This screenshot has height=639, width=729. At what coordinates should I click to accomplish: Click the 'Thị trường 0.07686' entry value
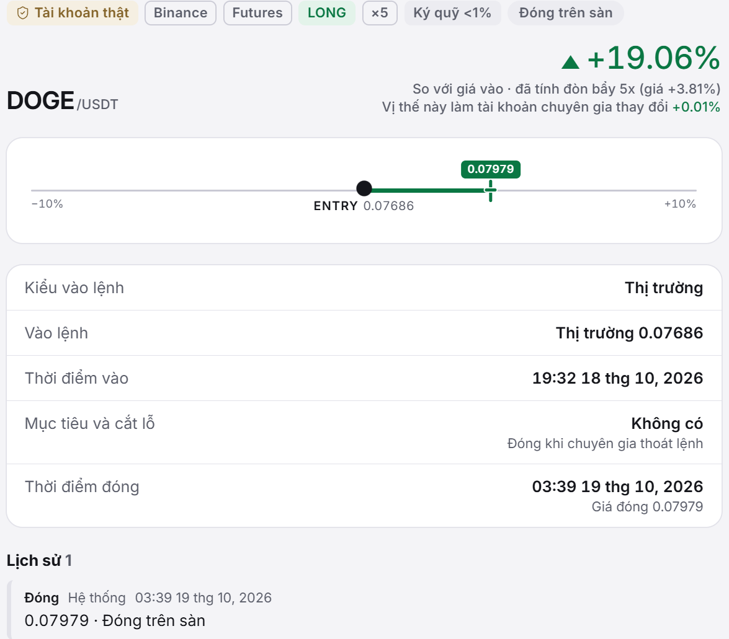(x=630, y=333)
